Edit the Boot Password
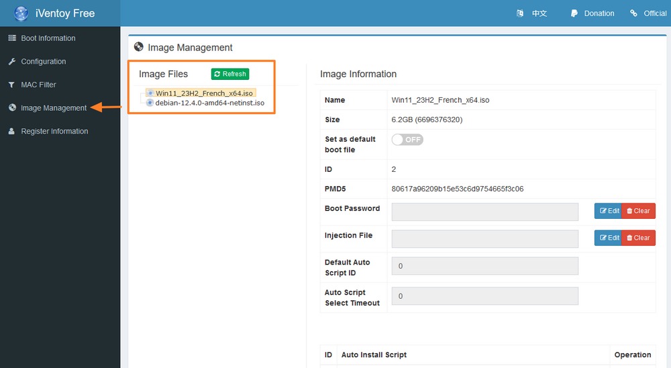The height and width of the screenshot is (368, 671). [x=608, y=211]
